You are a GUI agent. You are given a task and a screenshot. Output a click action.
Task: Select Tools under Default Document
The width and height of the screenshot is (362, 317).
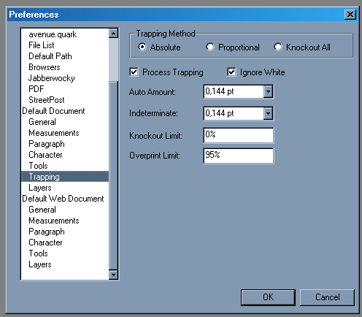[x=65, y=166]
